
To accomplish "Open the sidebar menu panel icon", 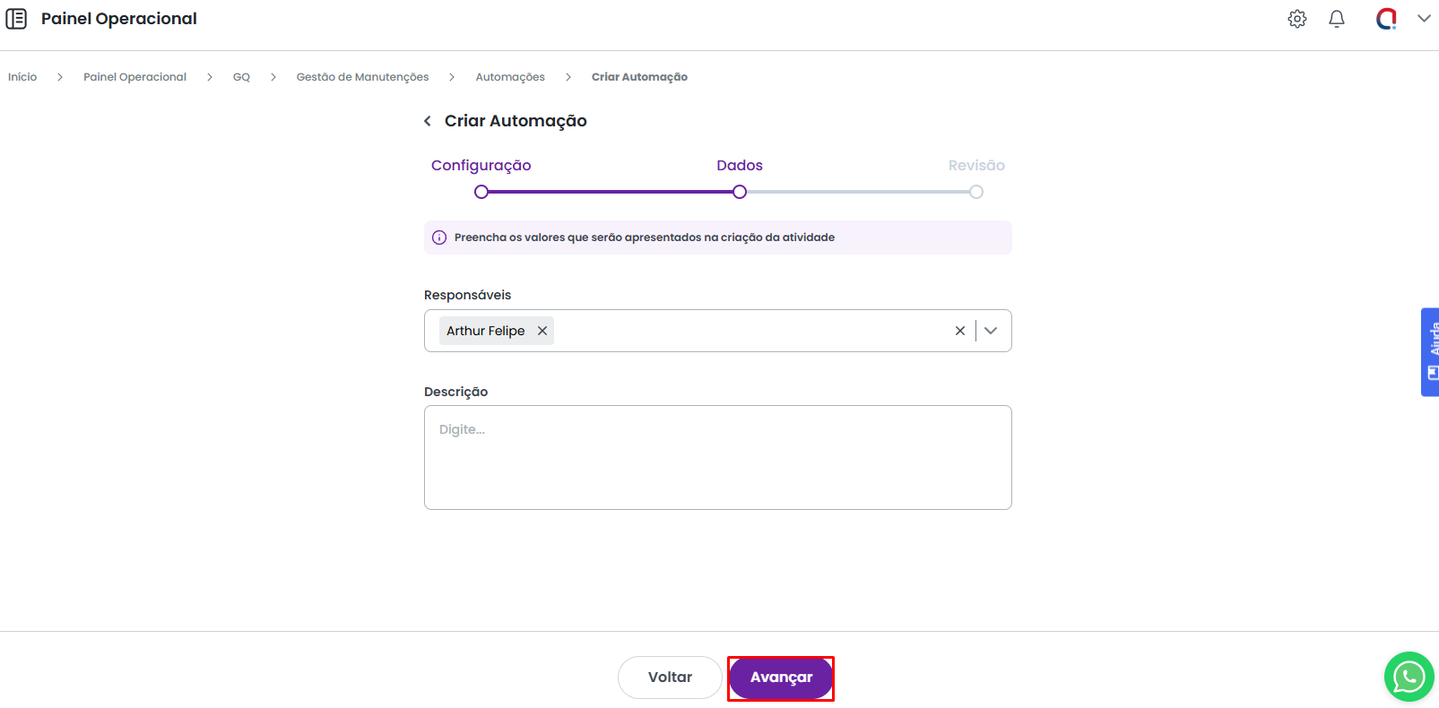I will (16, 19).
